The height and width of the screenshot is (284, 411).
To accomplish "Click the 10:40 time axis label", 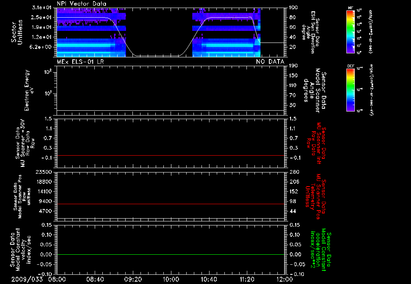I will click(209, 279).
